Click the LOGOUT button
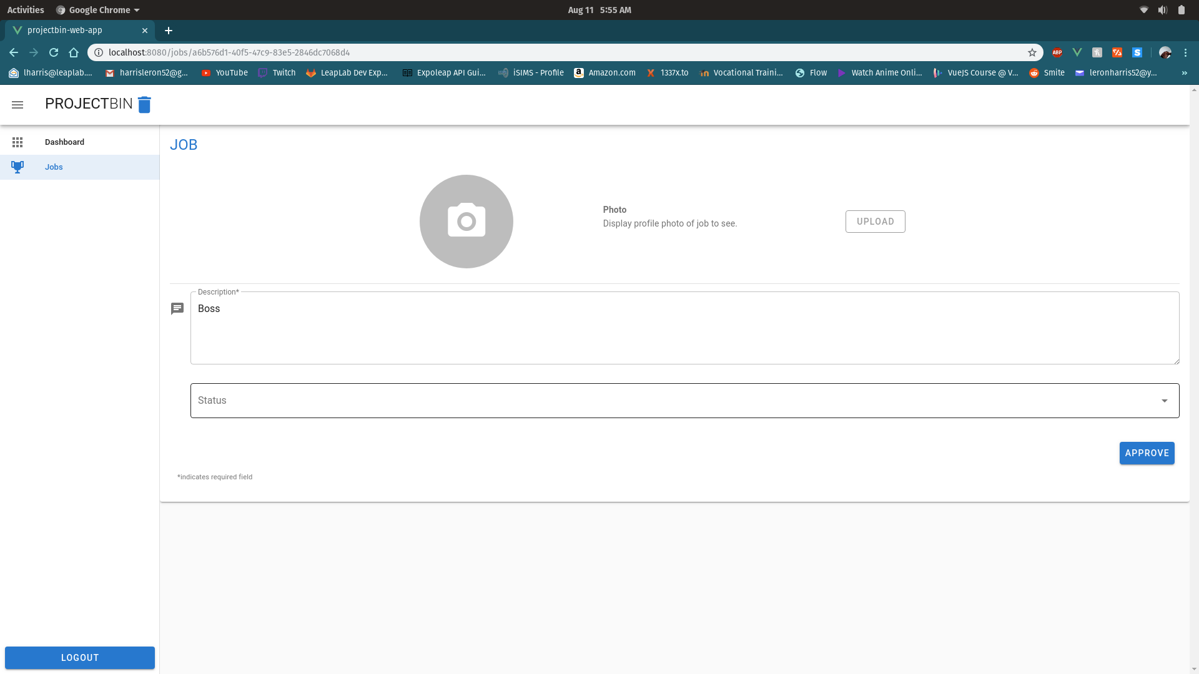The image size is (1199, 674). point(80,658)
